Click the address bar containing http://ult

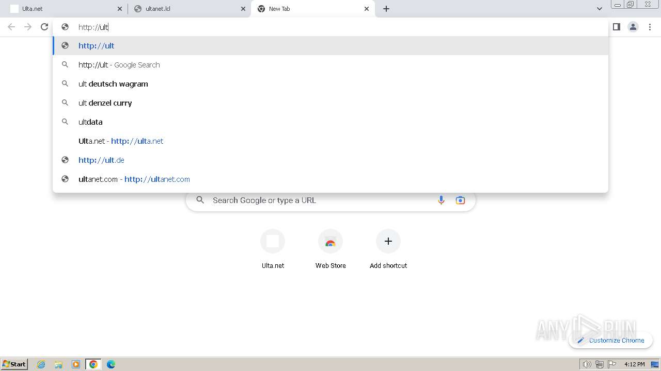tap(330, 27)
